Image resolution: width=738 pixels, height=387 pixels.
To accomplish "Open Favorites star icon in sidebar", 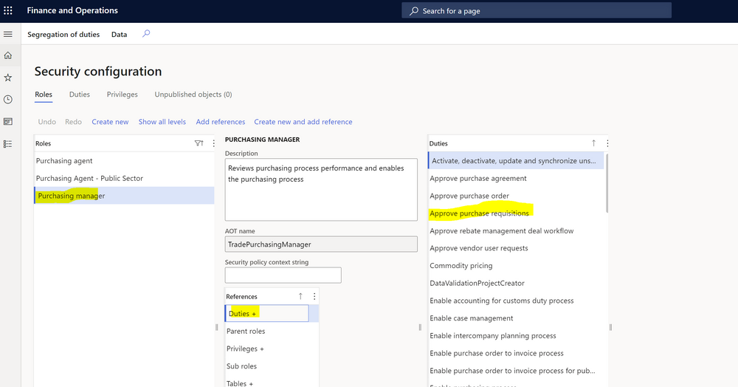I will [8, 78].
